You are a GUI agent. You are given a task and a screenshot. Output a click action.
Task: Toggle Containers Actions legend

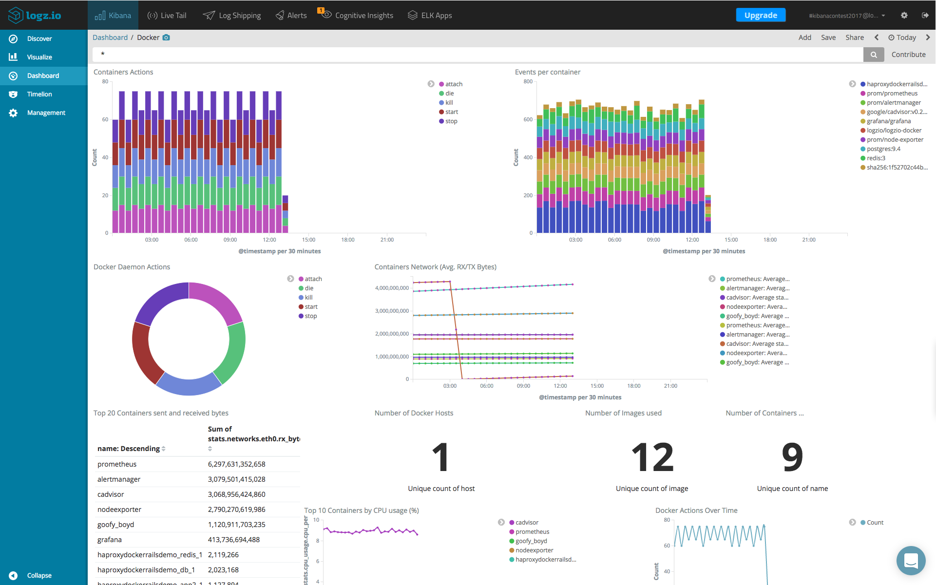431,84
